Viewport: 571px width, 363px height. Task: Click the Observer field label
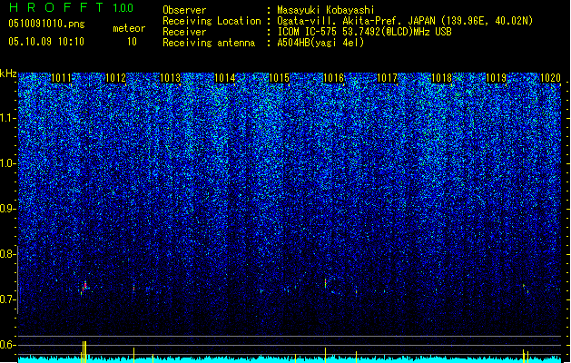click(x=184, y=10)
